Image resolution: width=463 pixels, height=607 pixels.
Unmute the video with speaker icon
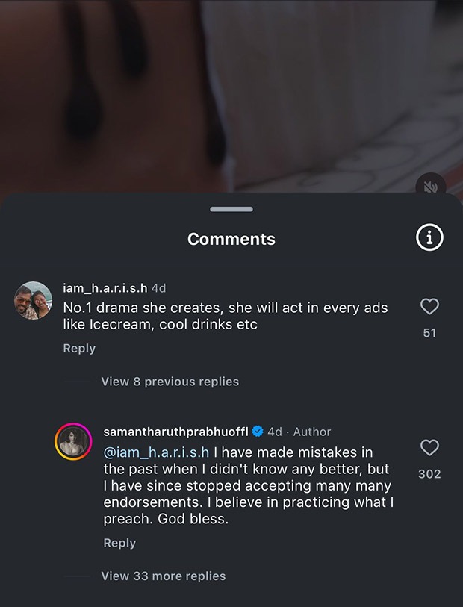pos(431,187)
